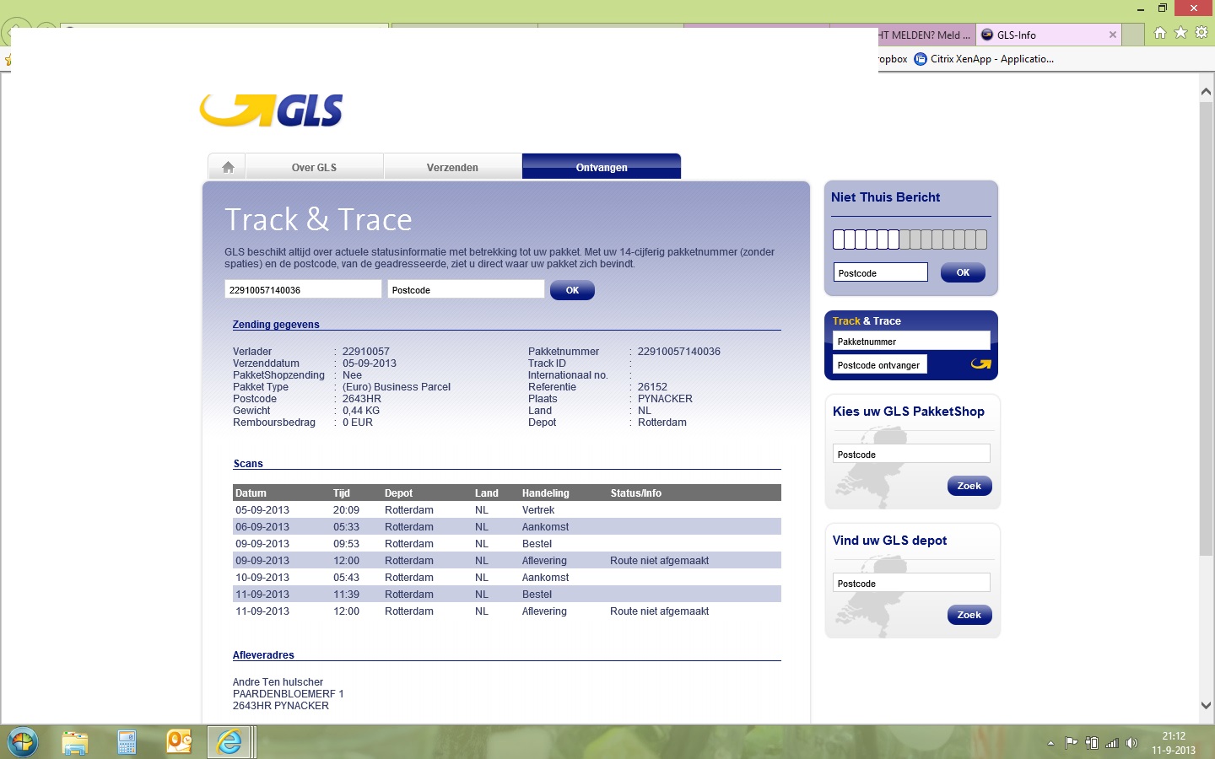Open favorites star in browser toolbar

coord(1180,33)
